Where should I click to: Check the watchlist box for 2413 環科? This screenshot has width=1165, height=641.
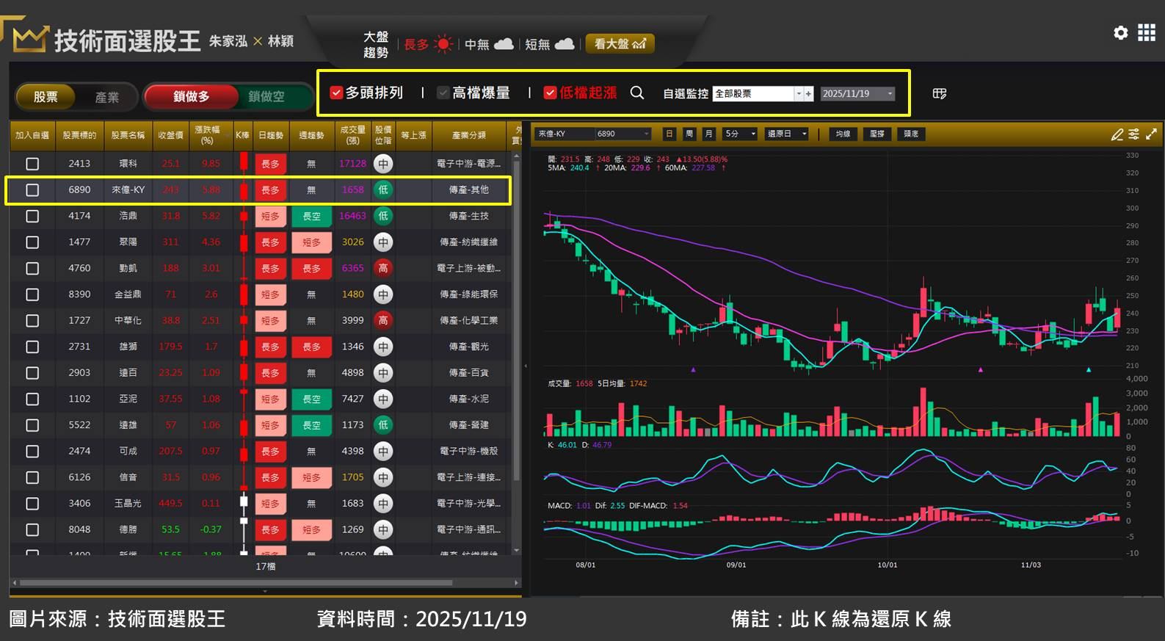(x=32, y=164)
